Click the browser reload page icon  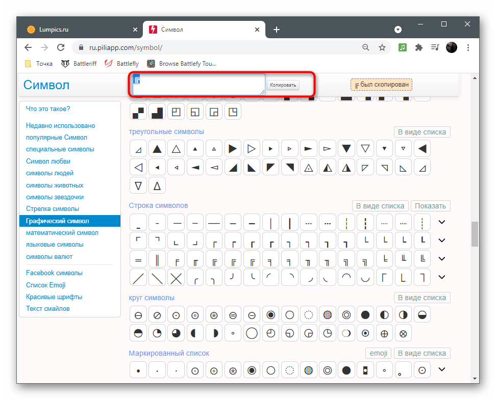[61, 47]
